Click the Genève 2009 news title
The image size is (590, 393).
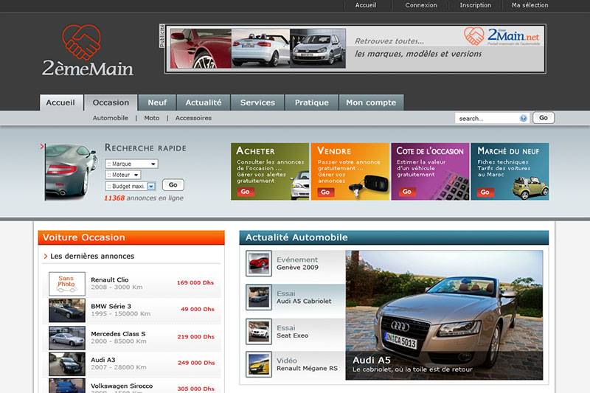[x=298, y=268]
